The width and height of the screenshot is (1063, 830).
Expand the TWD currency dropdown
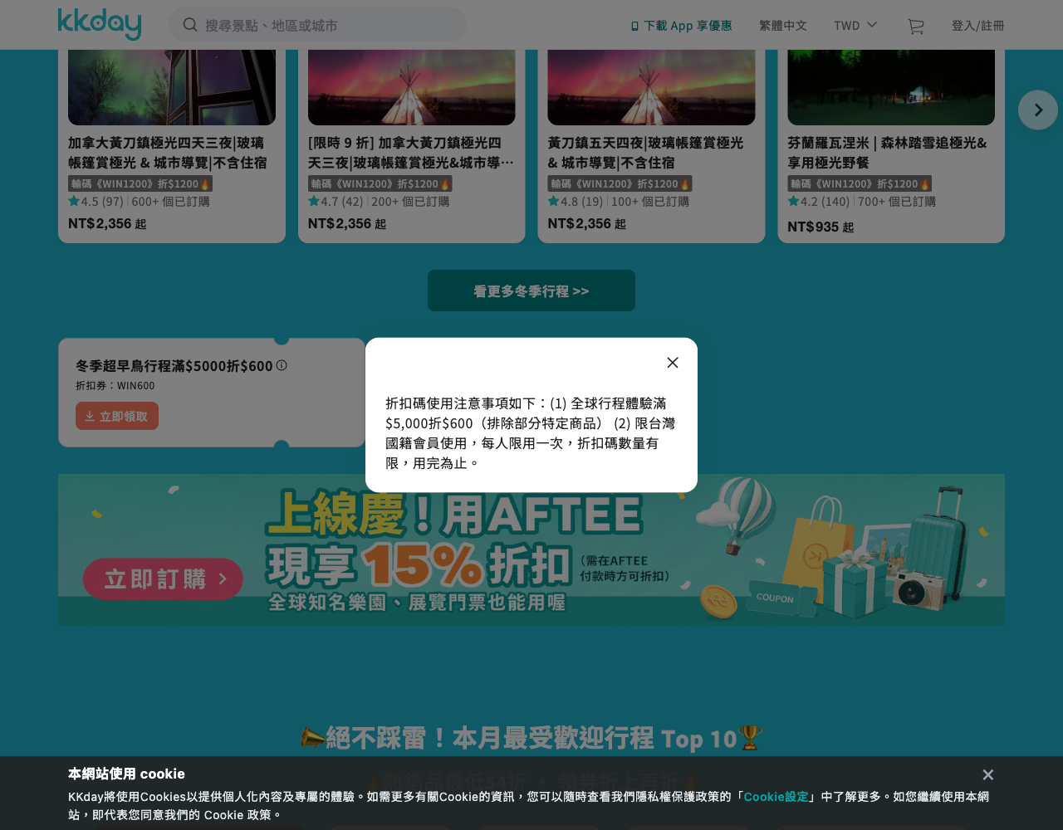pos(855,26)
